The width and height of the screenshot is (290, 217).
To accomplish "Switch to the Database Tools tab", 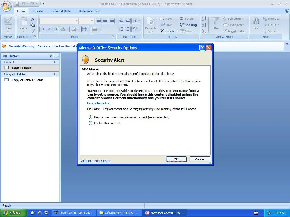I will pos(90,11).
